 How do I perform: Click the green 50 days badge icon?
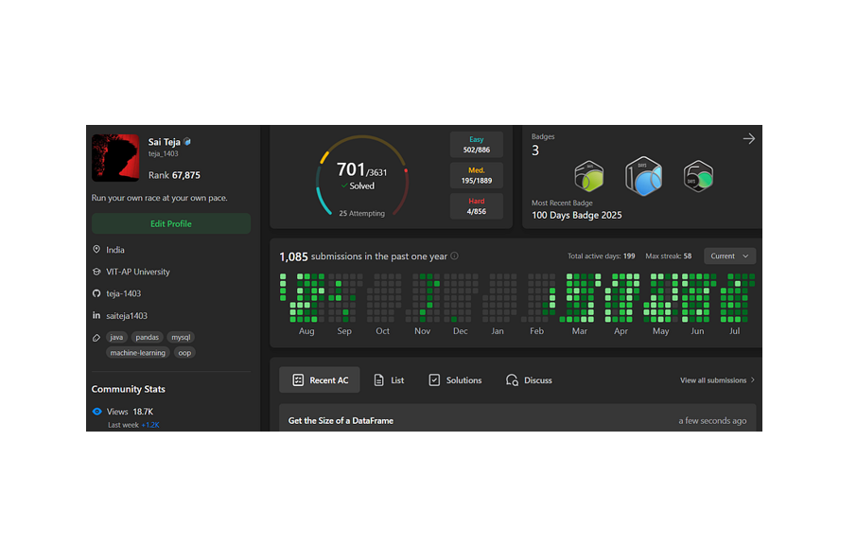click(x=589, y=176)
